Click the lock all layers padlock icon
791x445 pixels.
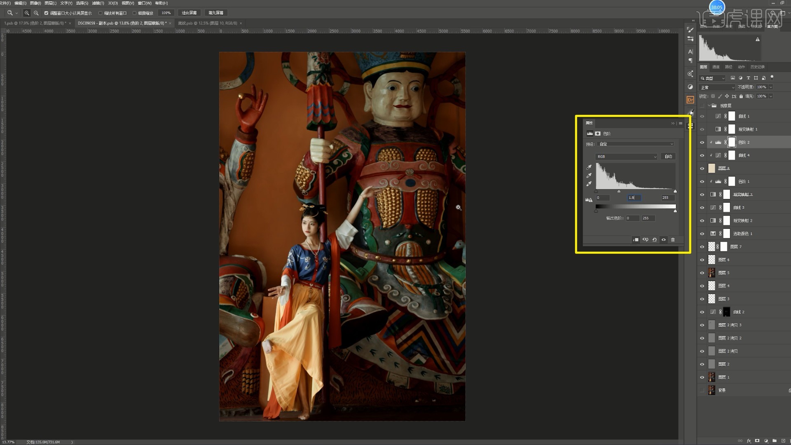tap(741, 96)
